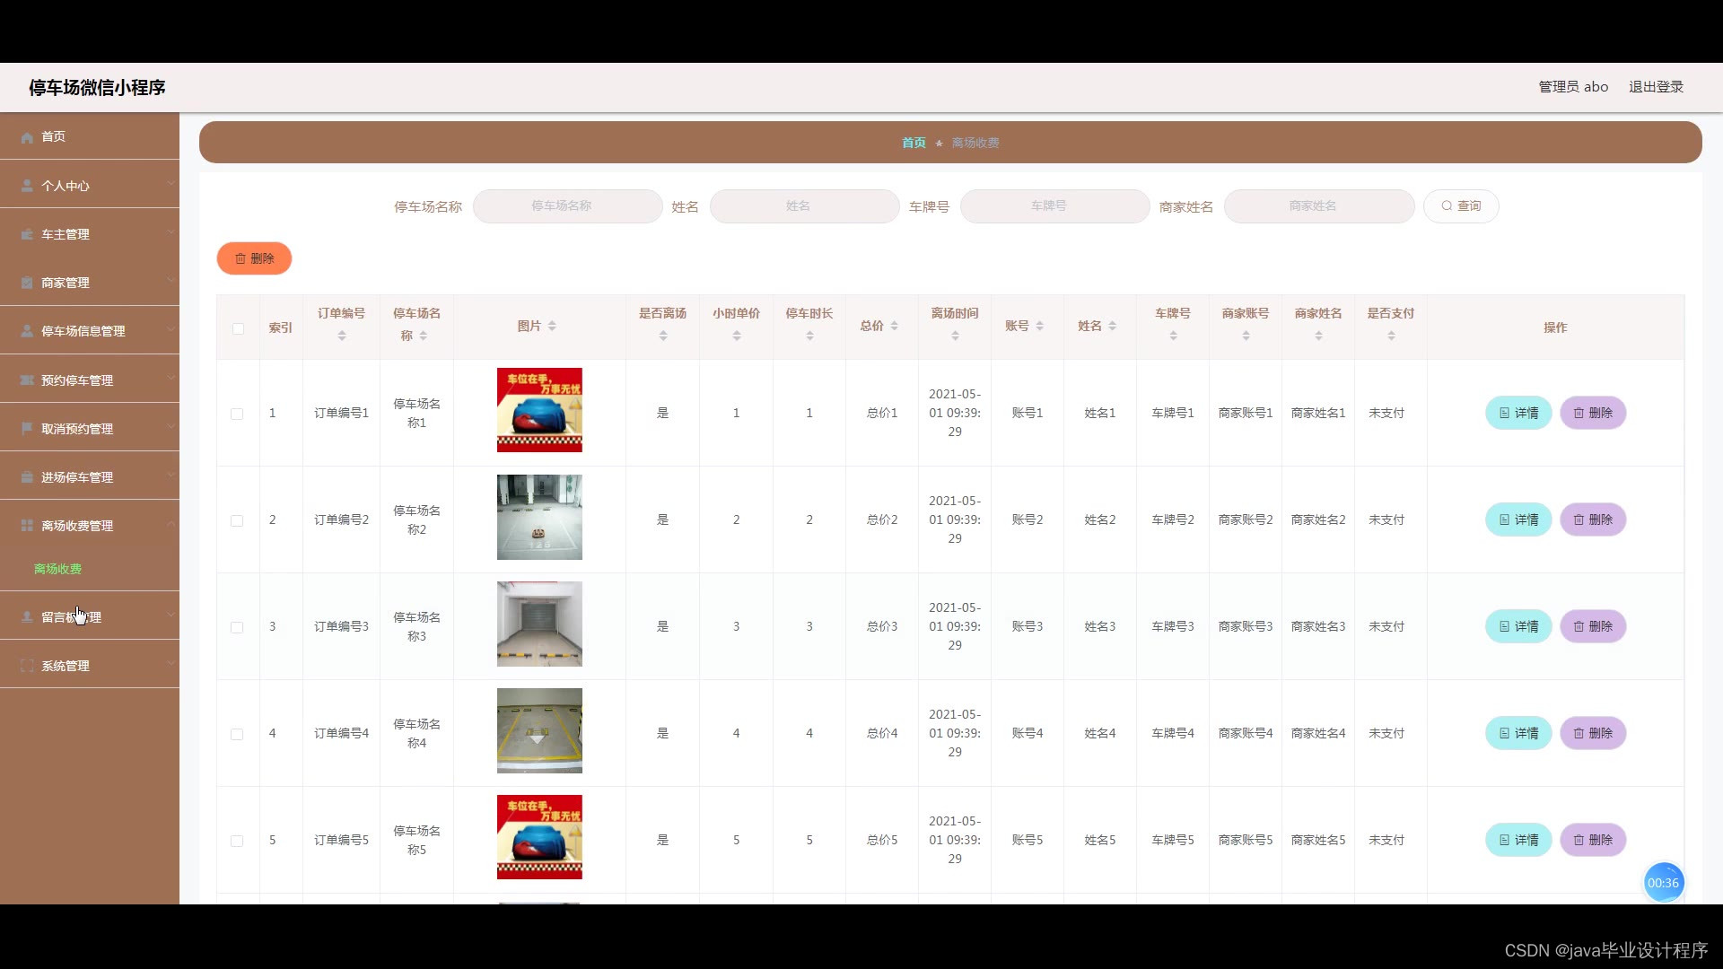Click the blue 00:36 timer circle
This screenshot has height=969, width=1723.
point(1663,883)
